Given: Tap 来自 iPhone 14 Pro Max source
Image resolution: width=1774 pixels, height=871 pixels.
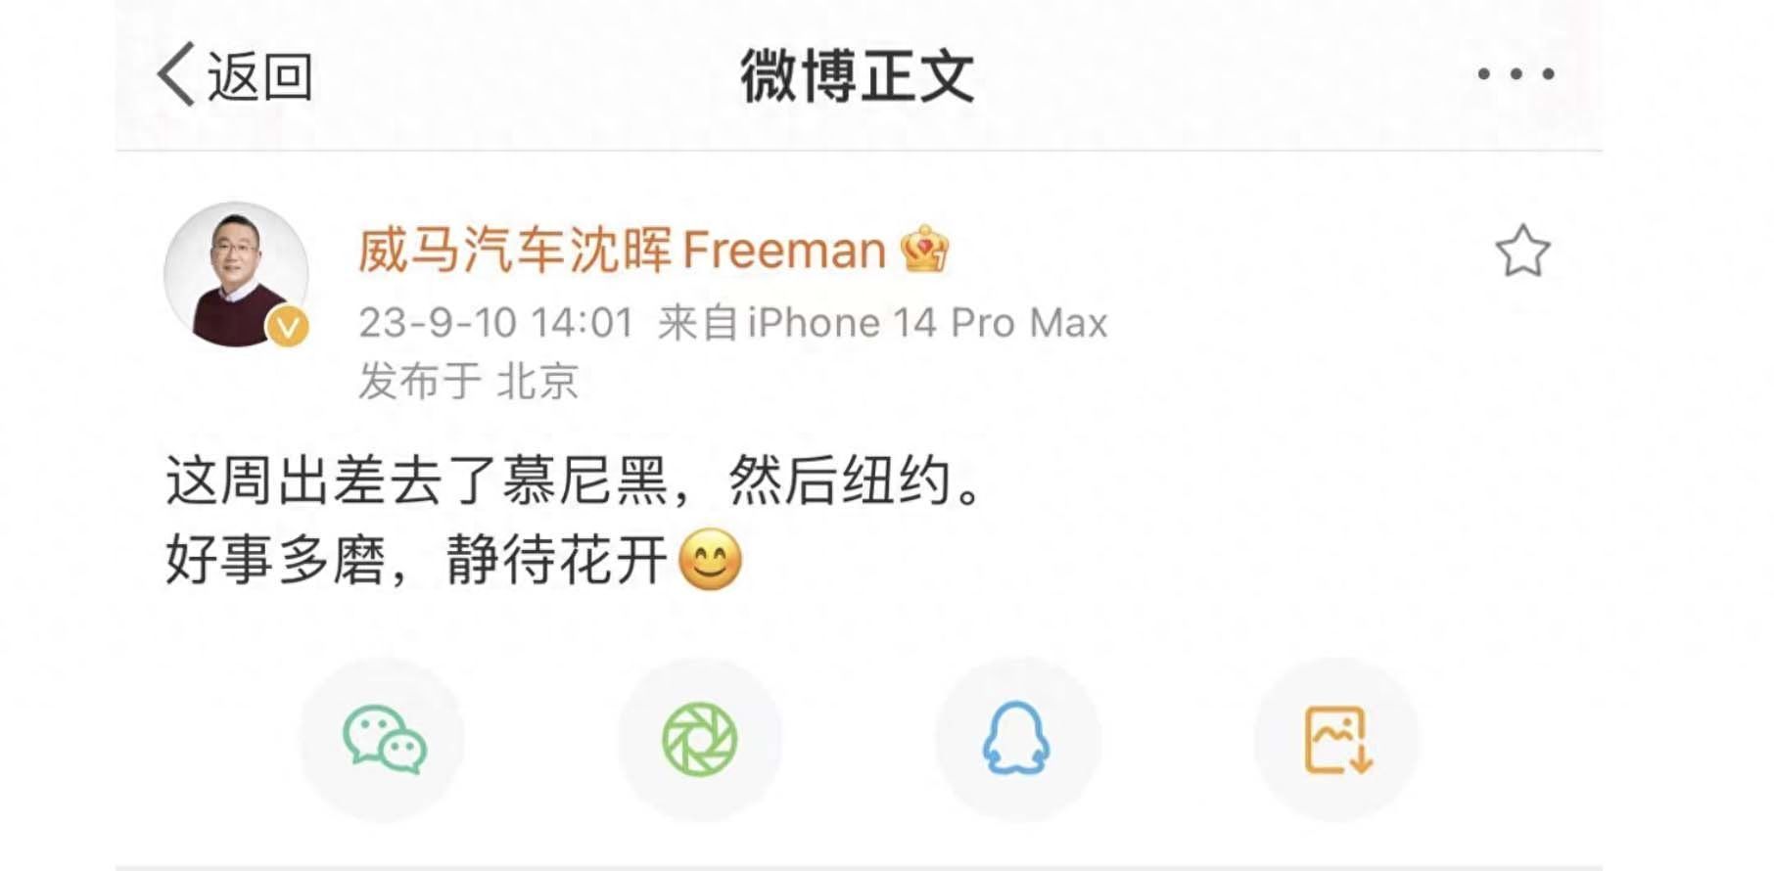Looking at the screenshot, I should tap(882, 323).
